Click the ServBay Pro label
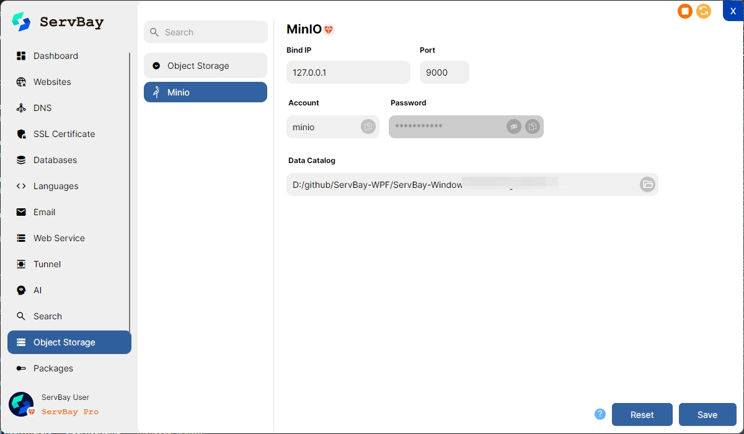 pos(70,412)
